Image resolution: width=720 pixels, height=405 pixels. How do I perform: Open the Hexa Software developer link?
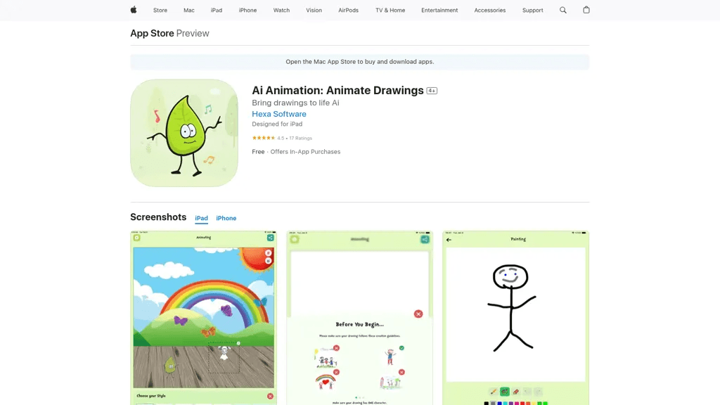[279, 114]
